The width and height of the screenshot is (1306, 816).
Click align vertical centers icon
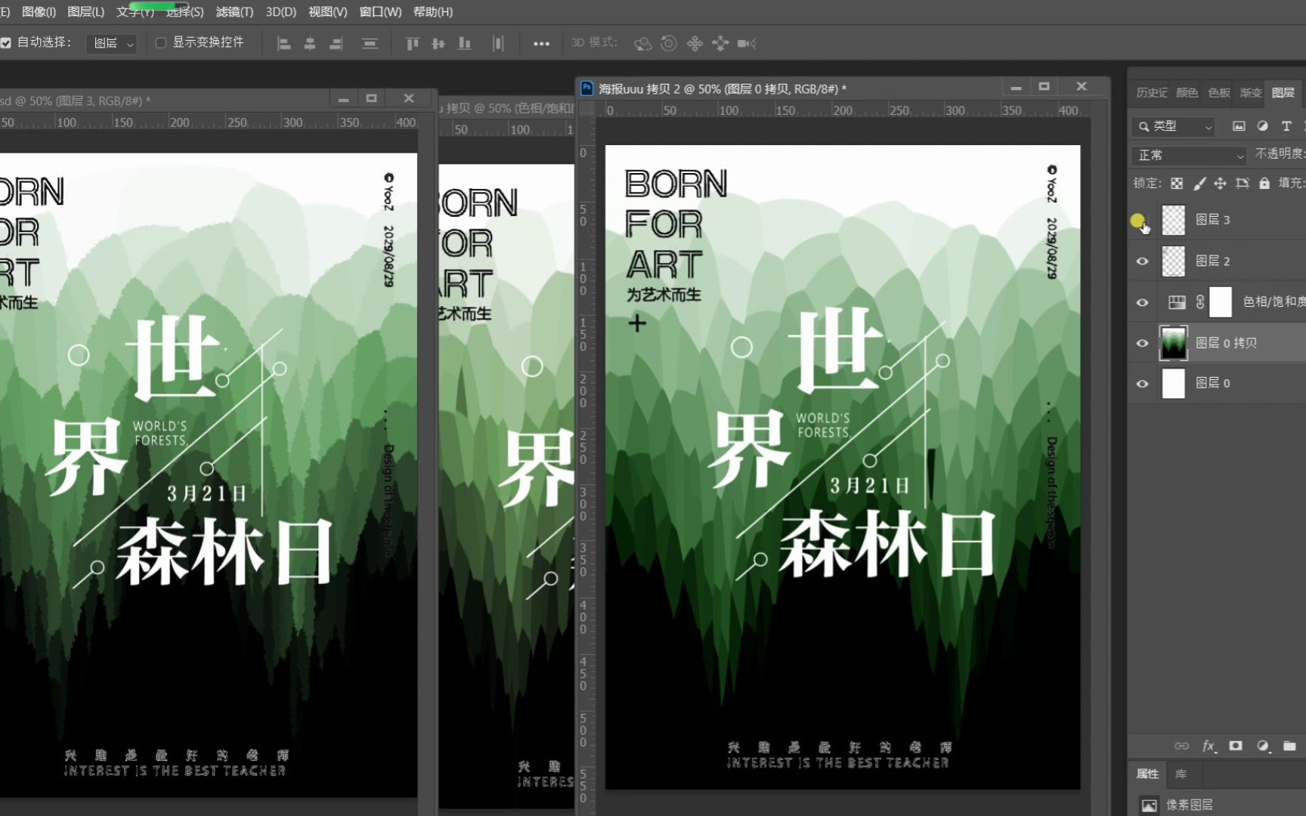438,44
